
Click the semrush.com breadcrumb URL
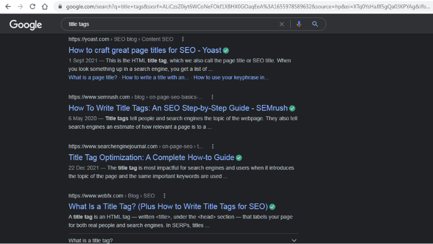(136, 97)
